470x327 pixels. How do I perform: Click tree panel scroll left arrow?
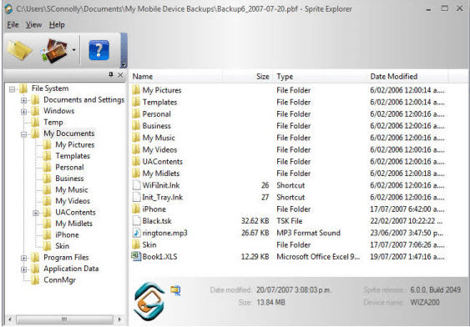9,319
